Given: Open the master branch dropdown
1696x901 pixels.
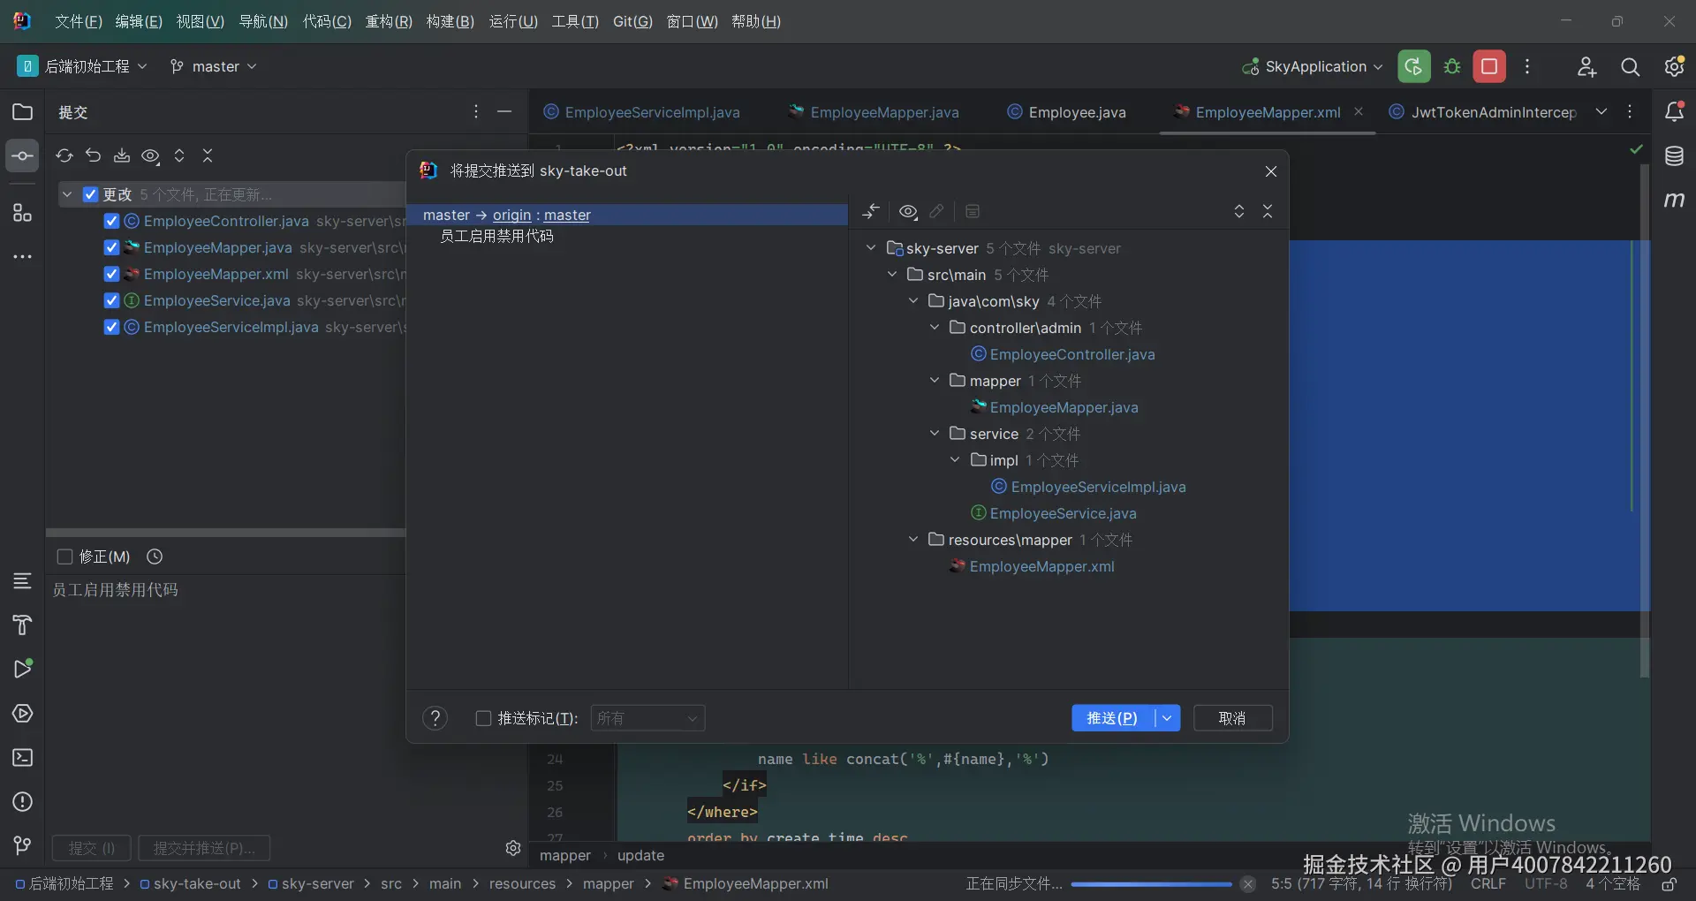Looking at the screenshot, I should [213, 66].
